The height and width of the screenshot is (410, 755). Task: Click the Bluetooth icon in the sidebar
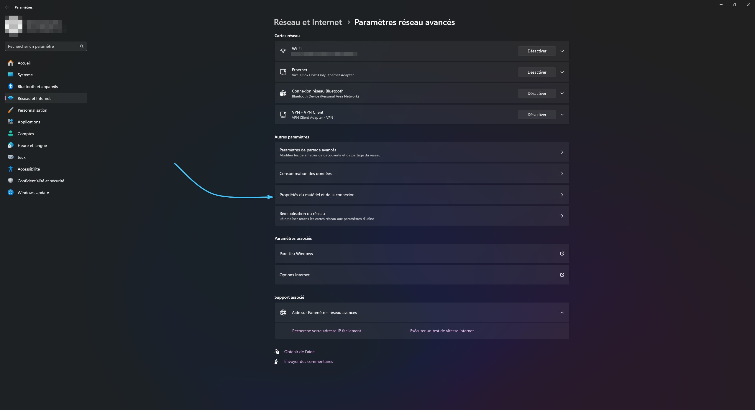pos(11,86)
